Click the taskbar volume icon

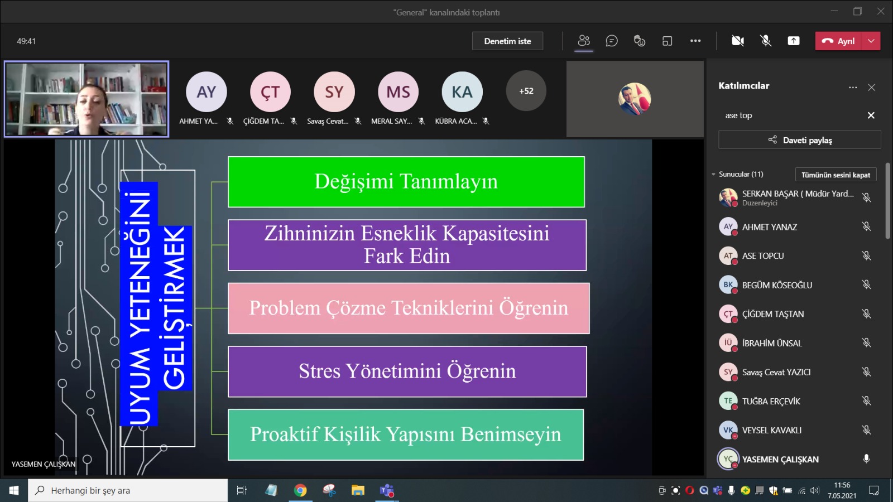tap(814, 491)
